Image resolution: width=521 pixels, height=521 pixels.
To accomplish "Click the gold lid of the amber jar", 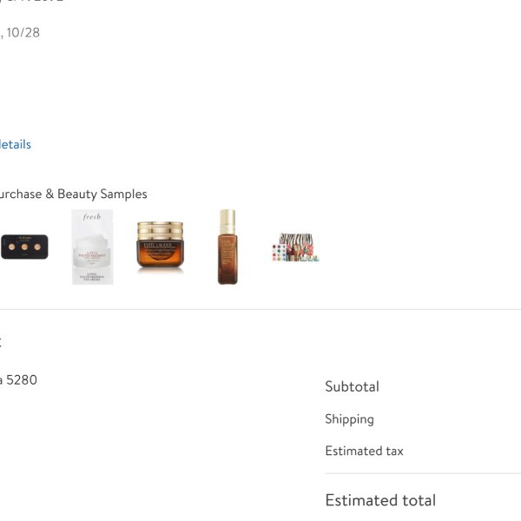I will tap(160, 230).
